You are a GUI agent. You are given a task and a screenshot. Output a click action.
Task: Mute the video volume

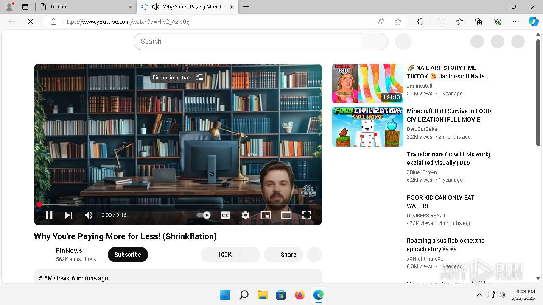tap(88, 215)
